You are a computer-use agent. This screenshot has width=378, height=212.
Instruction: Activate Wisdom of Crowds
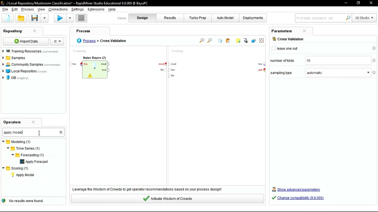tap(167, 198)
